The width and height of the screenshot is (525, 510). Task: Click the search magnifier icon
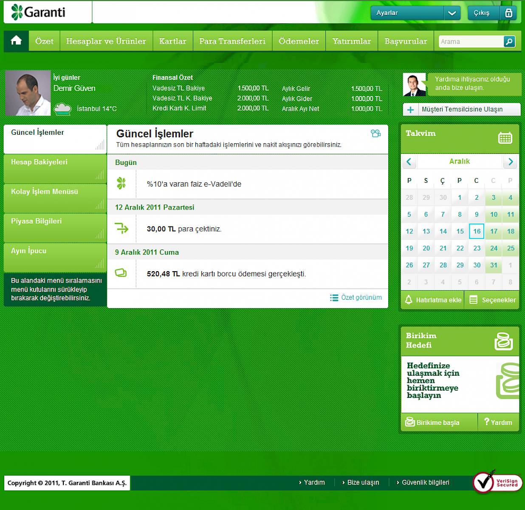[x=509, y=41]
